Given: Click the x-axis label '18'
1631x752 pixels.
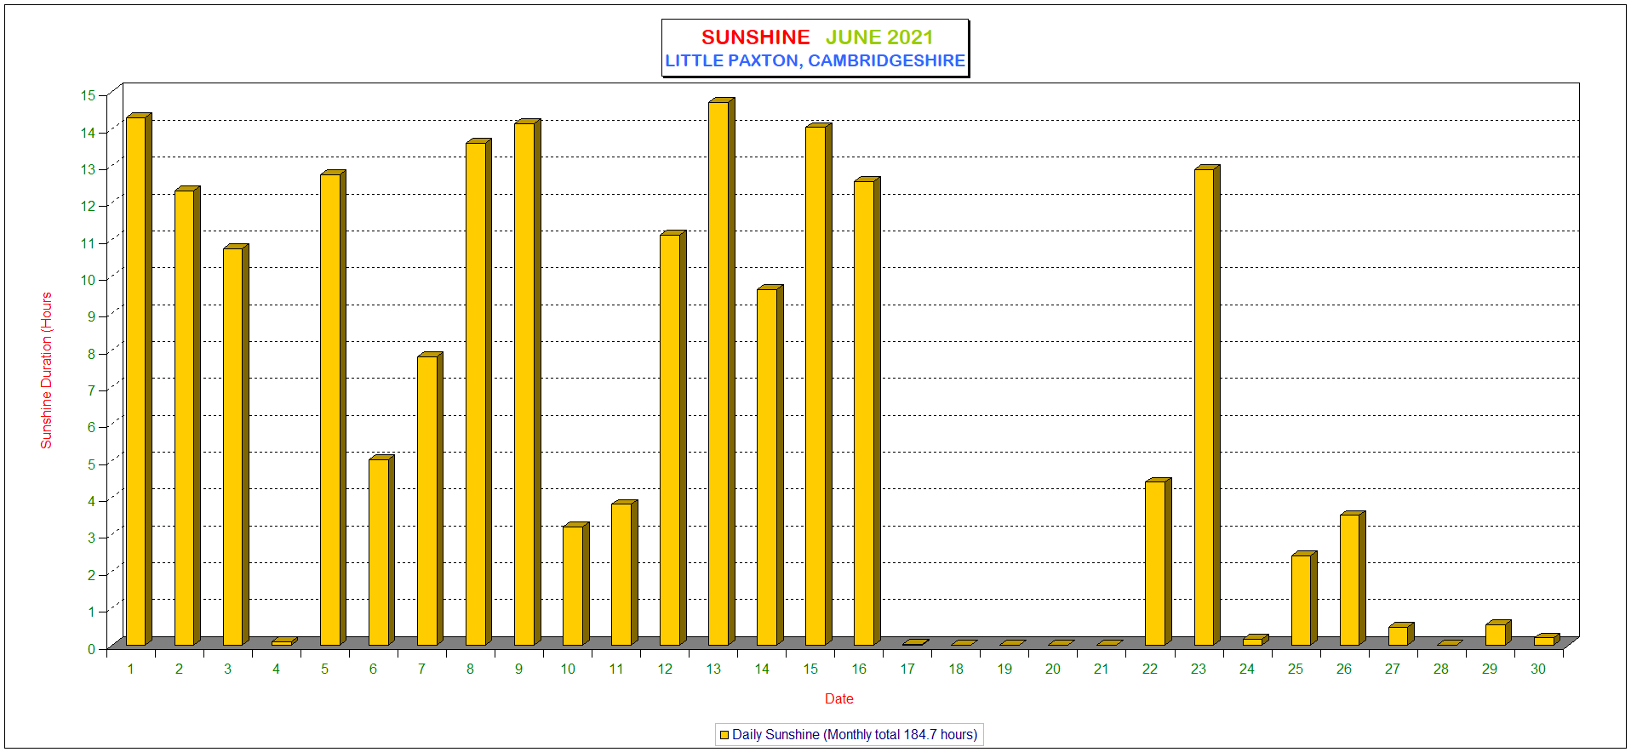Looking at the screenshot, I should (956, 669).
